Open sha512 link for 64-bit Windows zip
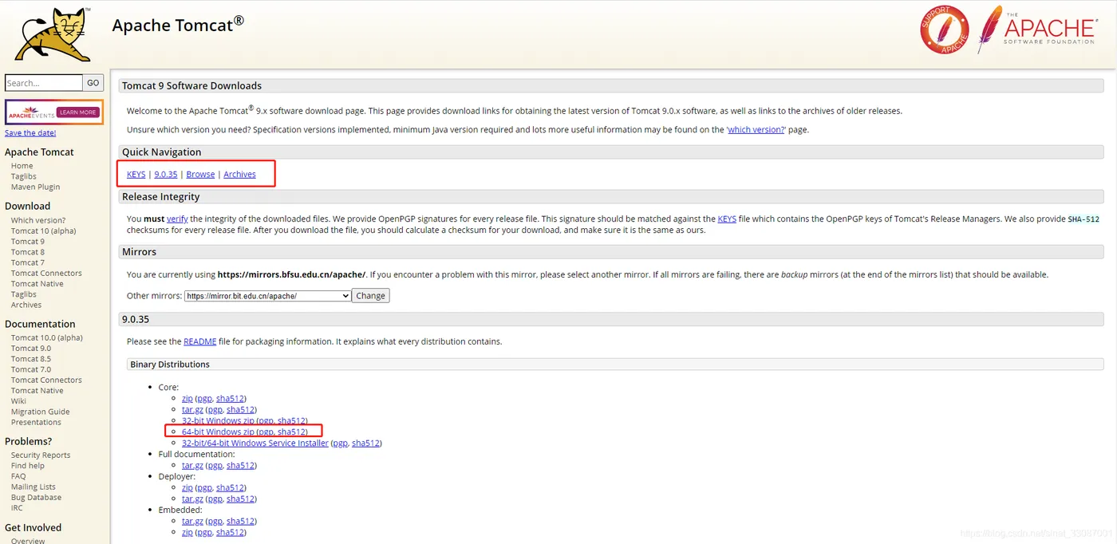Viewport: 1117px width, 544px height. click(x=292, y=432)
